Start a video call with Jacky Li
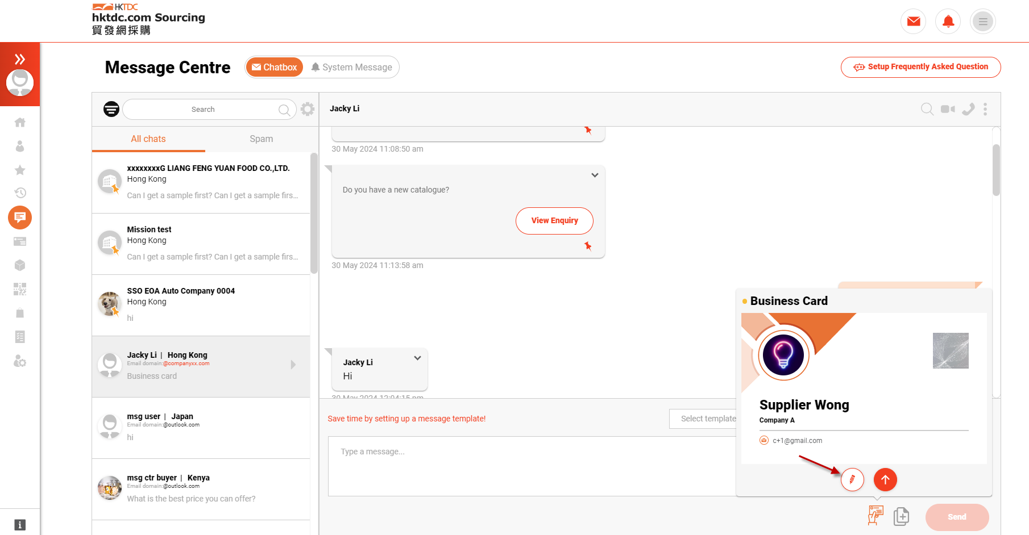 [x=948, y=109]
